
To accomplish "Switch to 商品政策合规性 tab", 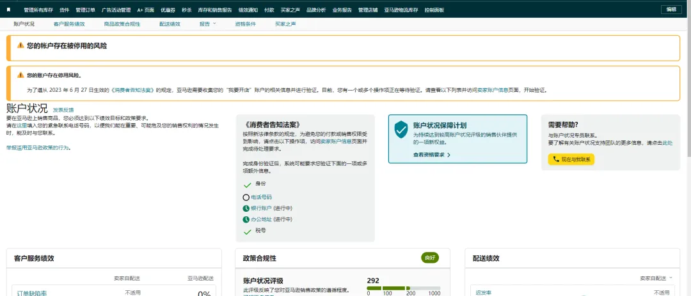I will [122, 24].
